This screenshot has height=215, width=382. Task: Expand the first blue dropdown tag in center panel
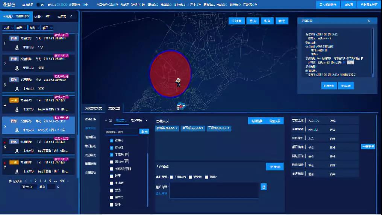click(167, 129)
